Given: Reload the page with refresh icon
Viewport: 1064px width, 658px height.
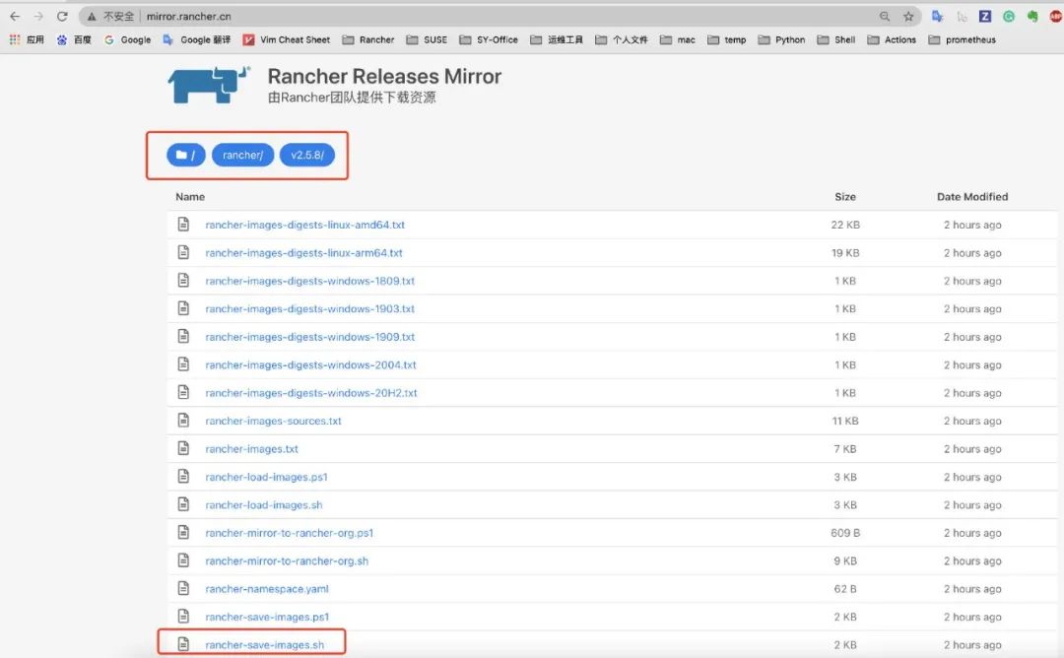Looking at the screenshot, I should pos(62,17).
